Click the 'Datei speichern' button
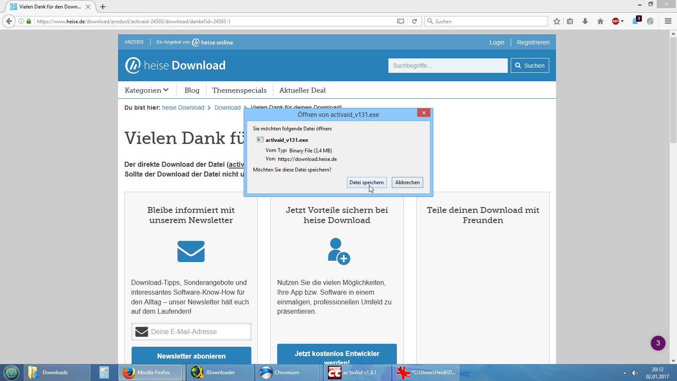 click(x=366, y=182)
